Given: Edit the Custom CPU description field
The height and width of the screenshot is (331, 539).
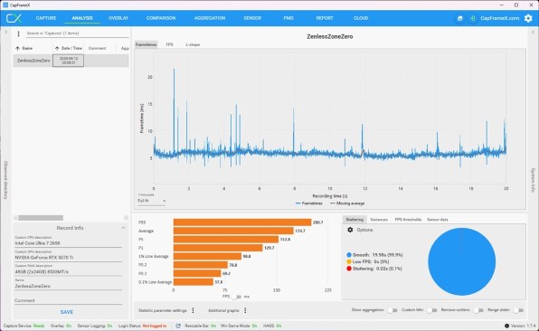Looking at the screenshot, I should (68, 243).
